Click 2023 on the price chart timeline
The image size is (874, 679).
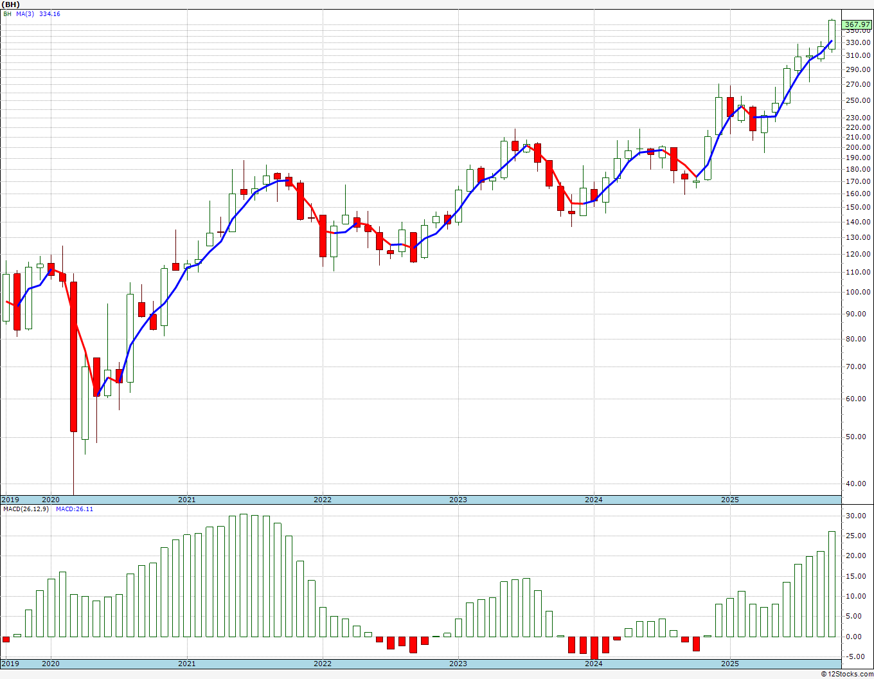pos(458,500)
